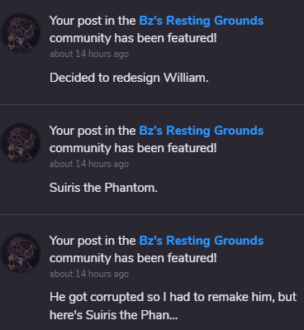The width and height of the screenshot is (304, 330).
Task: Open the truncated 'He got corrupted so I had' preview
Action: click(x=173, y=306)
